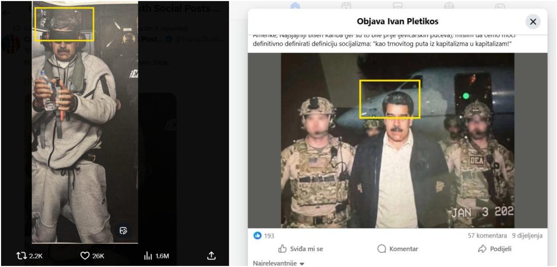
Task: Open the Facebook Video tab icon
Action: (346, 6)
